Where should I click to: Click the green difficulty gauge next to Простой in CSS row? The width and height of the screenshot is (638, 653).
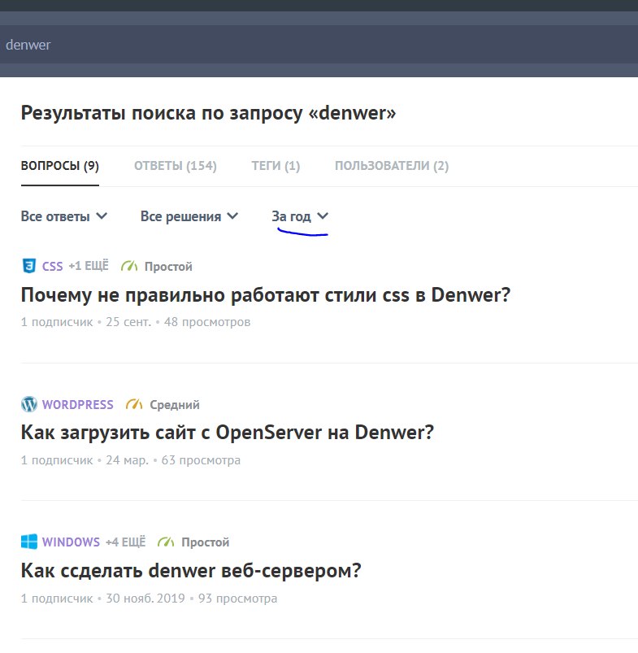(129, 266)
